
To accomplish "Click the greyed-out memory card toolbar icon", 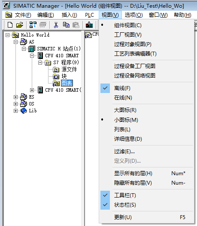I will click(43, 25).
